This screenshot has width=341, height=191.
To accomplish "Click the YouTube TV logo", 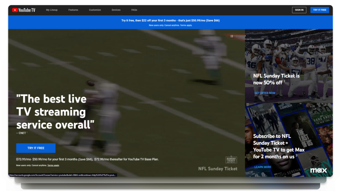I will pos(24,10).
